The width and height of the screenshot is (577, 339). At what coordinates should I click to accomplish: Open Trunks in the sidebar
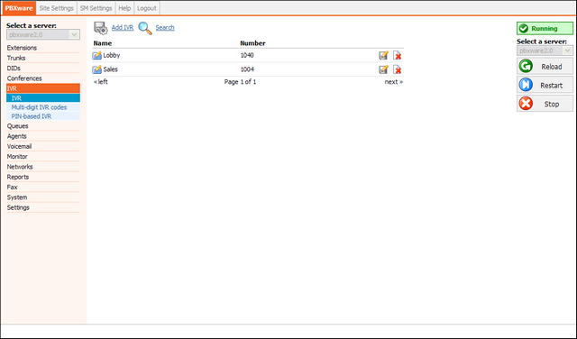pyautogui.click(x=43, y=59)
